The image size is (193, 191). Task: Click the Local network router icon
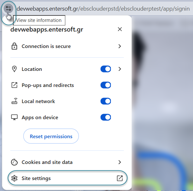pyautogui.click(x=15, y=101)
